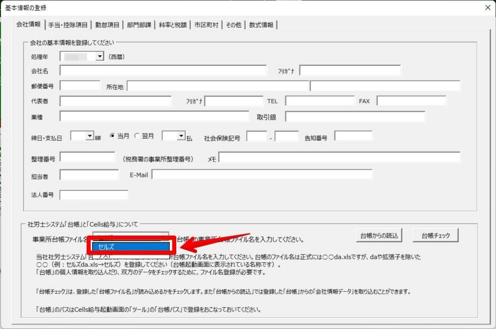Click the 台帳からの読込 button
The height and width of the screenshot is (329, 496).
click(x=379, y=235)
